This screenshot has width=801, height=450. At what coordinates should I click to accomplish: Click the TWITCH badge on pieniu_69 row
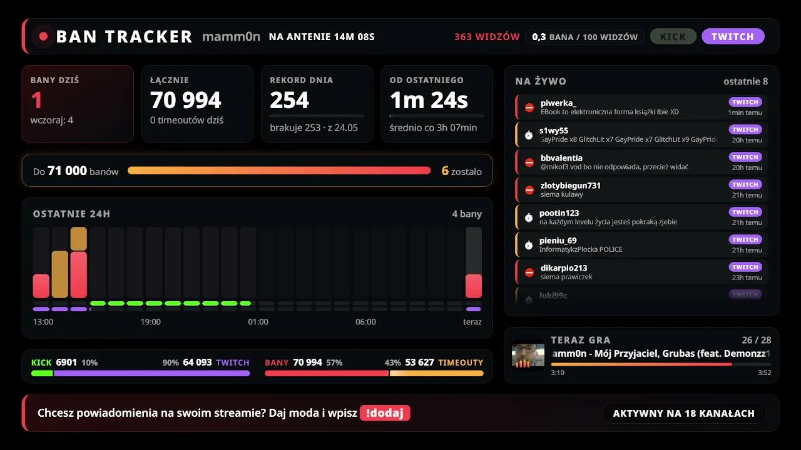pos(745,239)
